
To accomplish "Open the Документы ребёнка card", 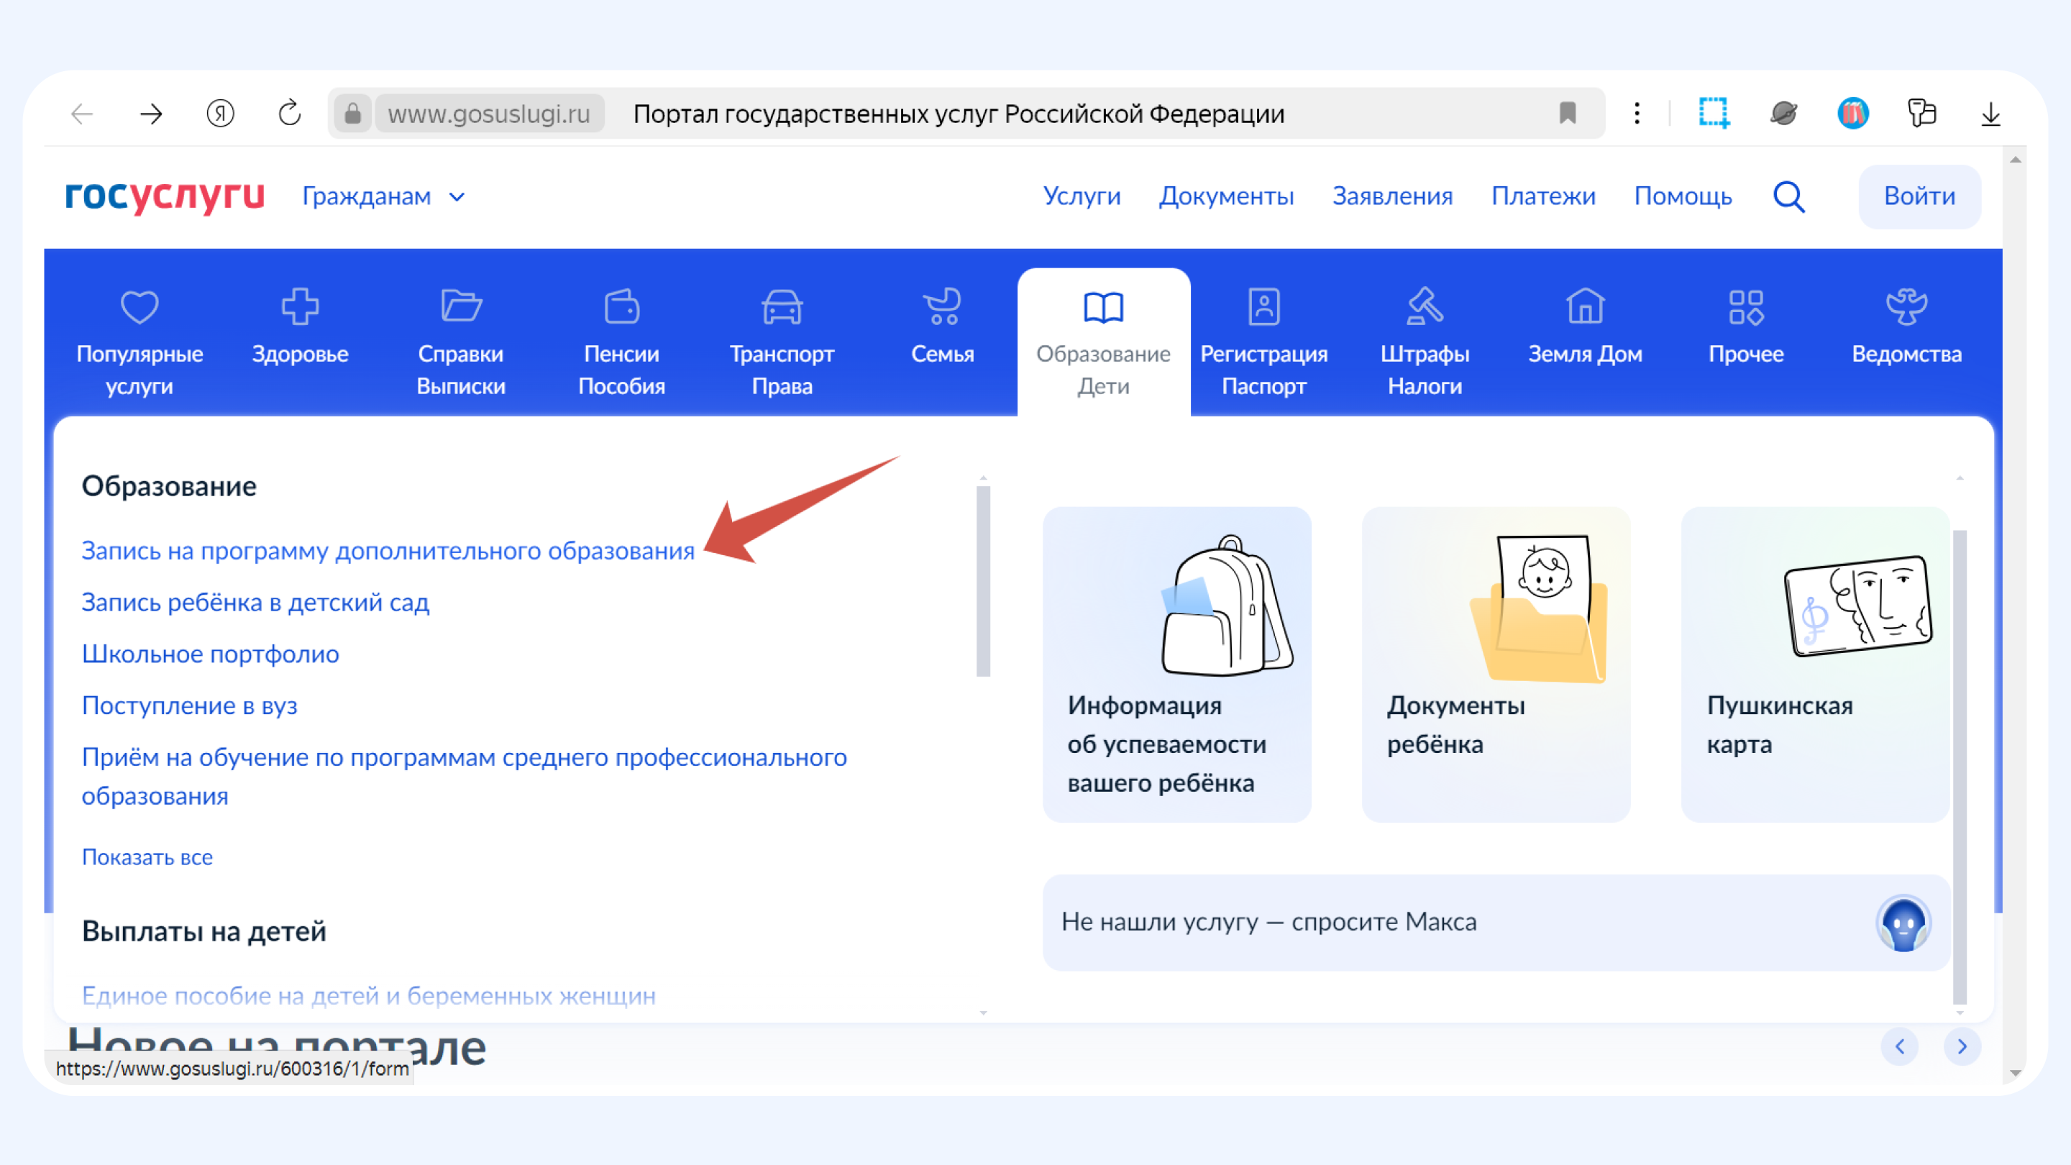I will pyautogui.click(x=1496, y=664).
